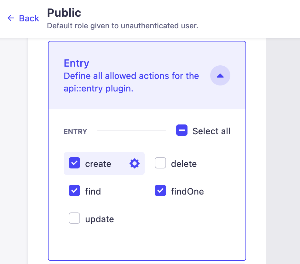Click the back arrow icon
The width and height of the screenshot is (300, 264).
click(11, 18)
